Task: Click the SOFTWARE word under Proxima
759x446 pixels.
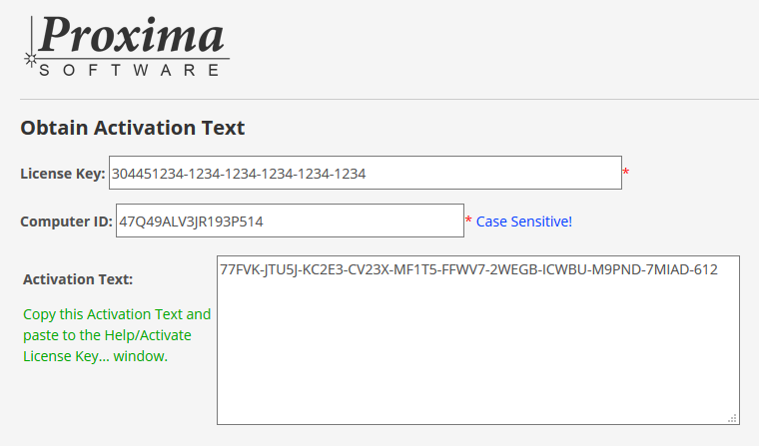Action: click(x=129, y=70)
